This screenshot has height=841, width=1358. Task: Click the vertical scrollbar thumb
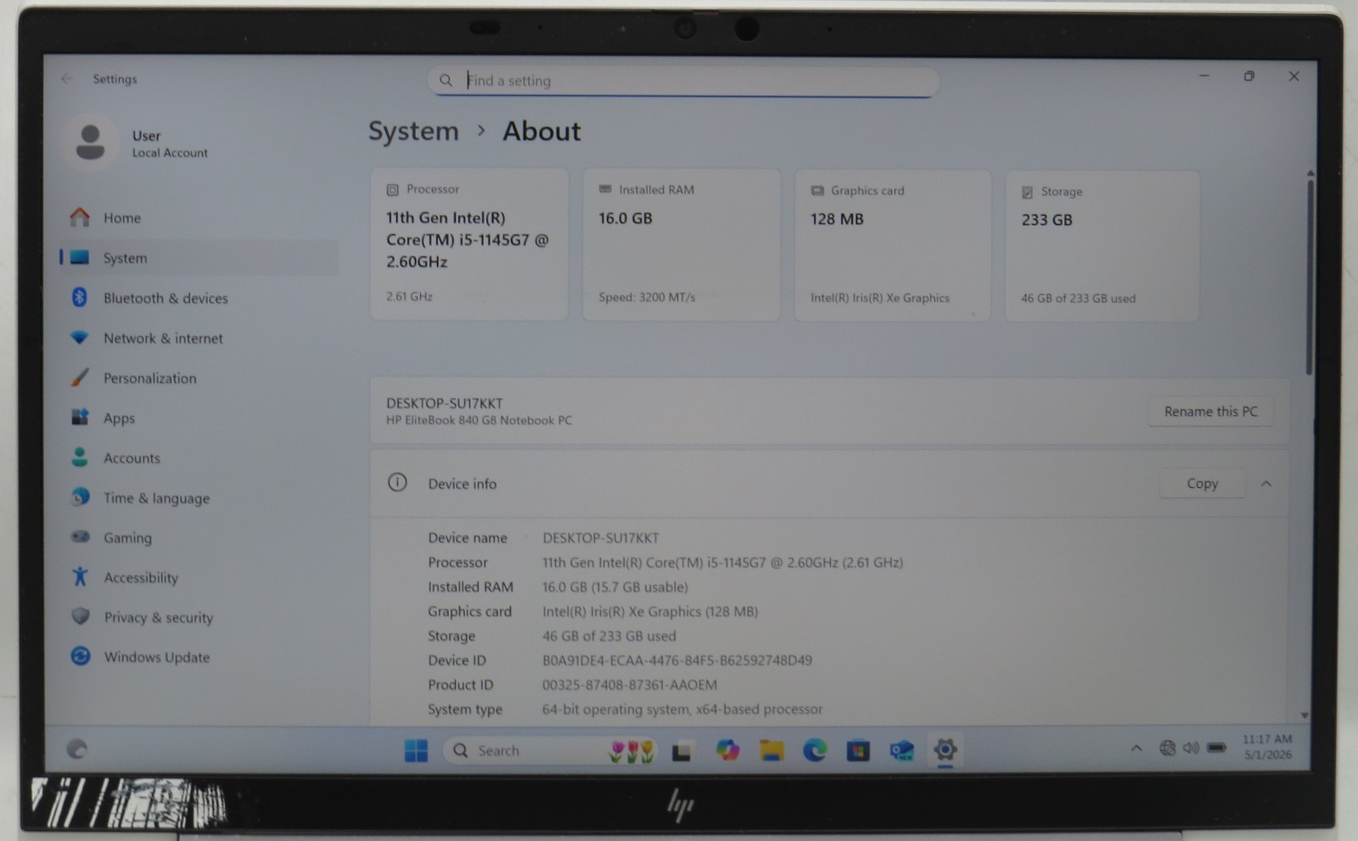pos(1310,277)
